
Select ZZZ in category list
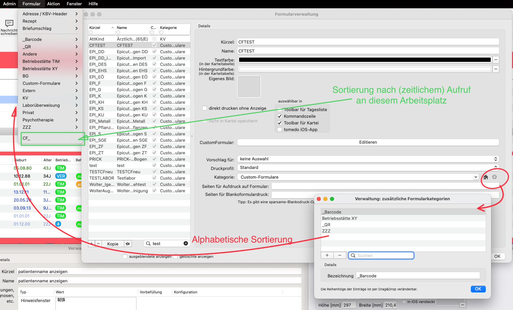coord(403,231)
